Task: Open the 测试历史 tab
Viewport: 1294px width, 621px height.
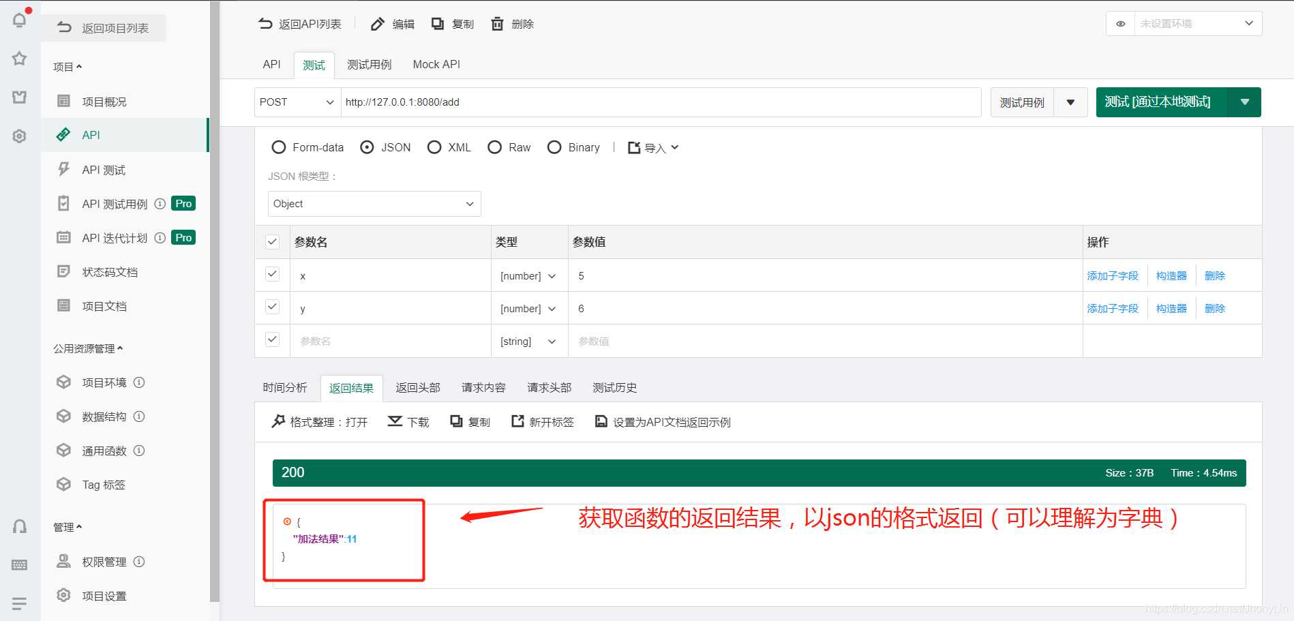Action: [614, 387]
